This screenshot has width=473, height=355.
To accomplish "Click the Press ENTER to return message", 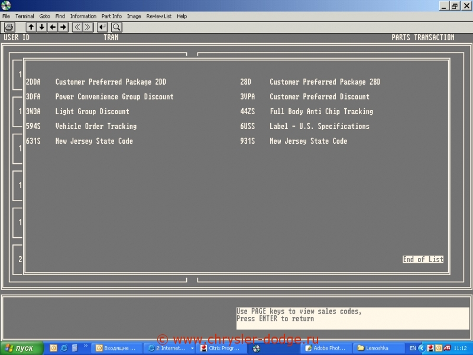I will click(275, 319).
